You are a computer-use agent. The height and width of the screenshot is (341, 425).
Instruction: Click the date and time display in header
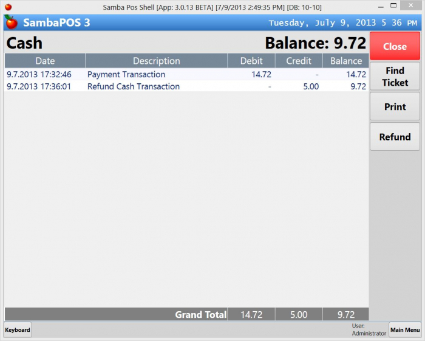point(343,23)
